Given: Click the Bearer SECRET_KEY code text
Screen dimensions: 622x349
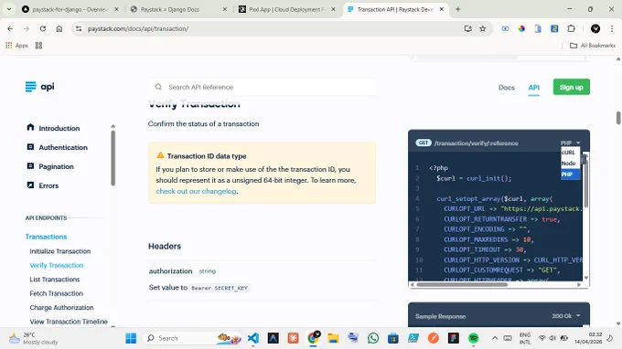Looking at the screenshot, I should (220, 288).
